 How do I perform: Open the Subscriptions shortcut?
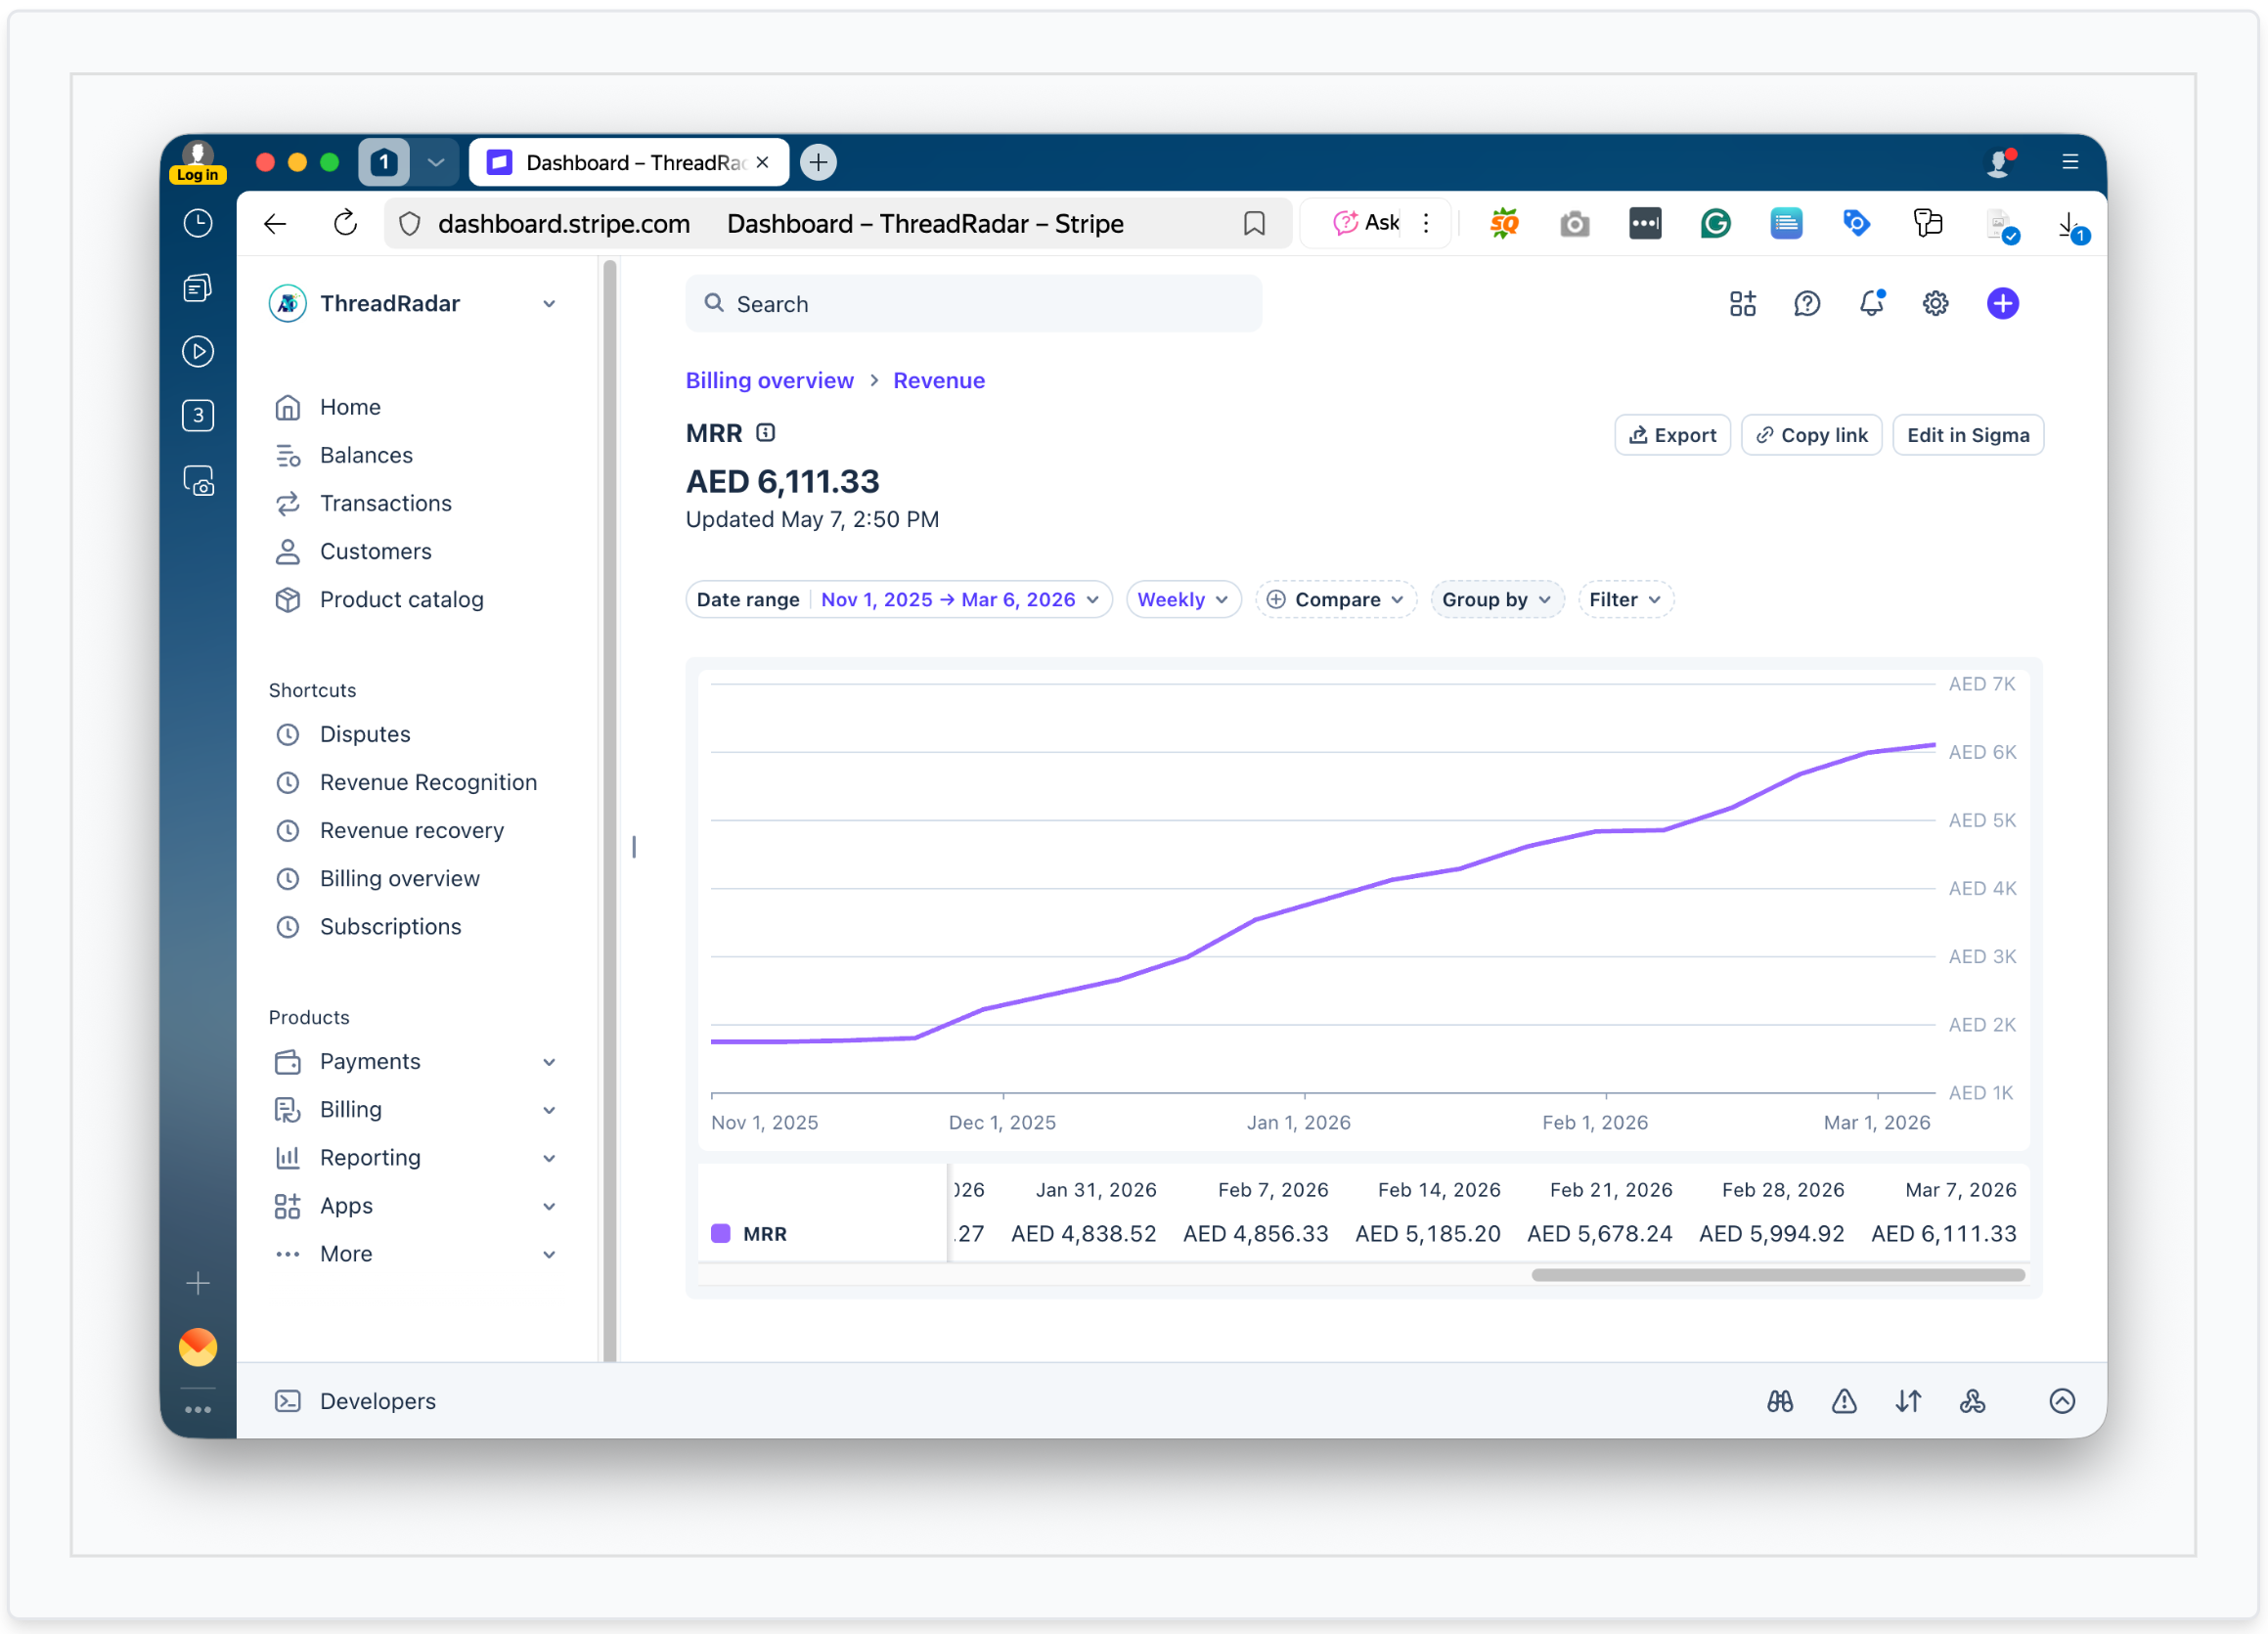pos(390,926)
